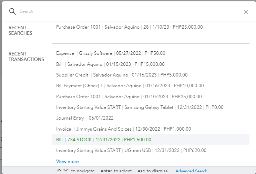This screenshot has height=174, width=256.
Task: Click the down arrow navigate icon
Action: (x=66, y=171)
